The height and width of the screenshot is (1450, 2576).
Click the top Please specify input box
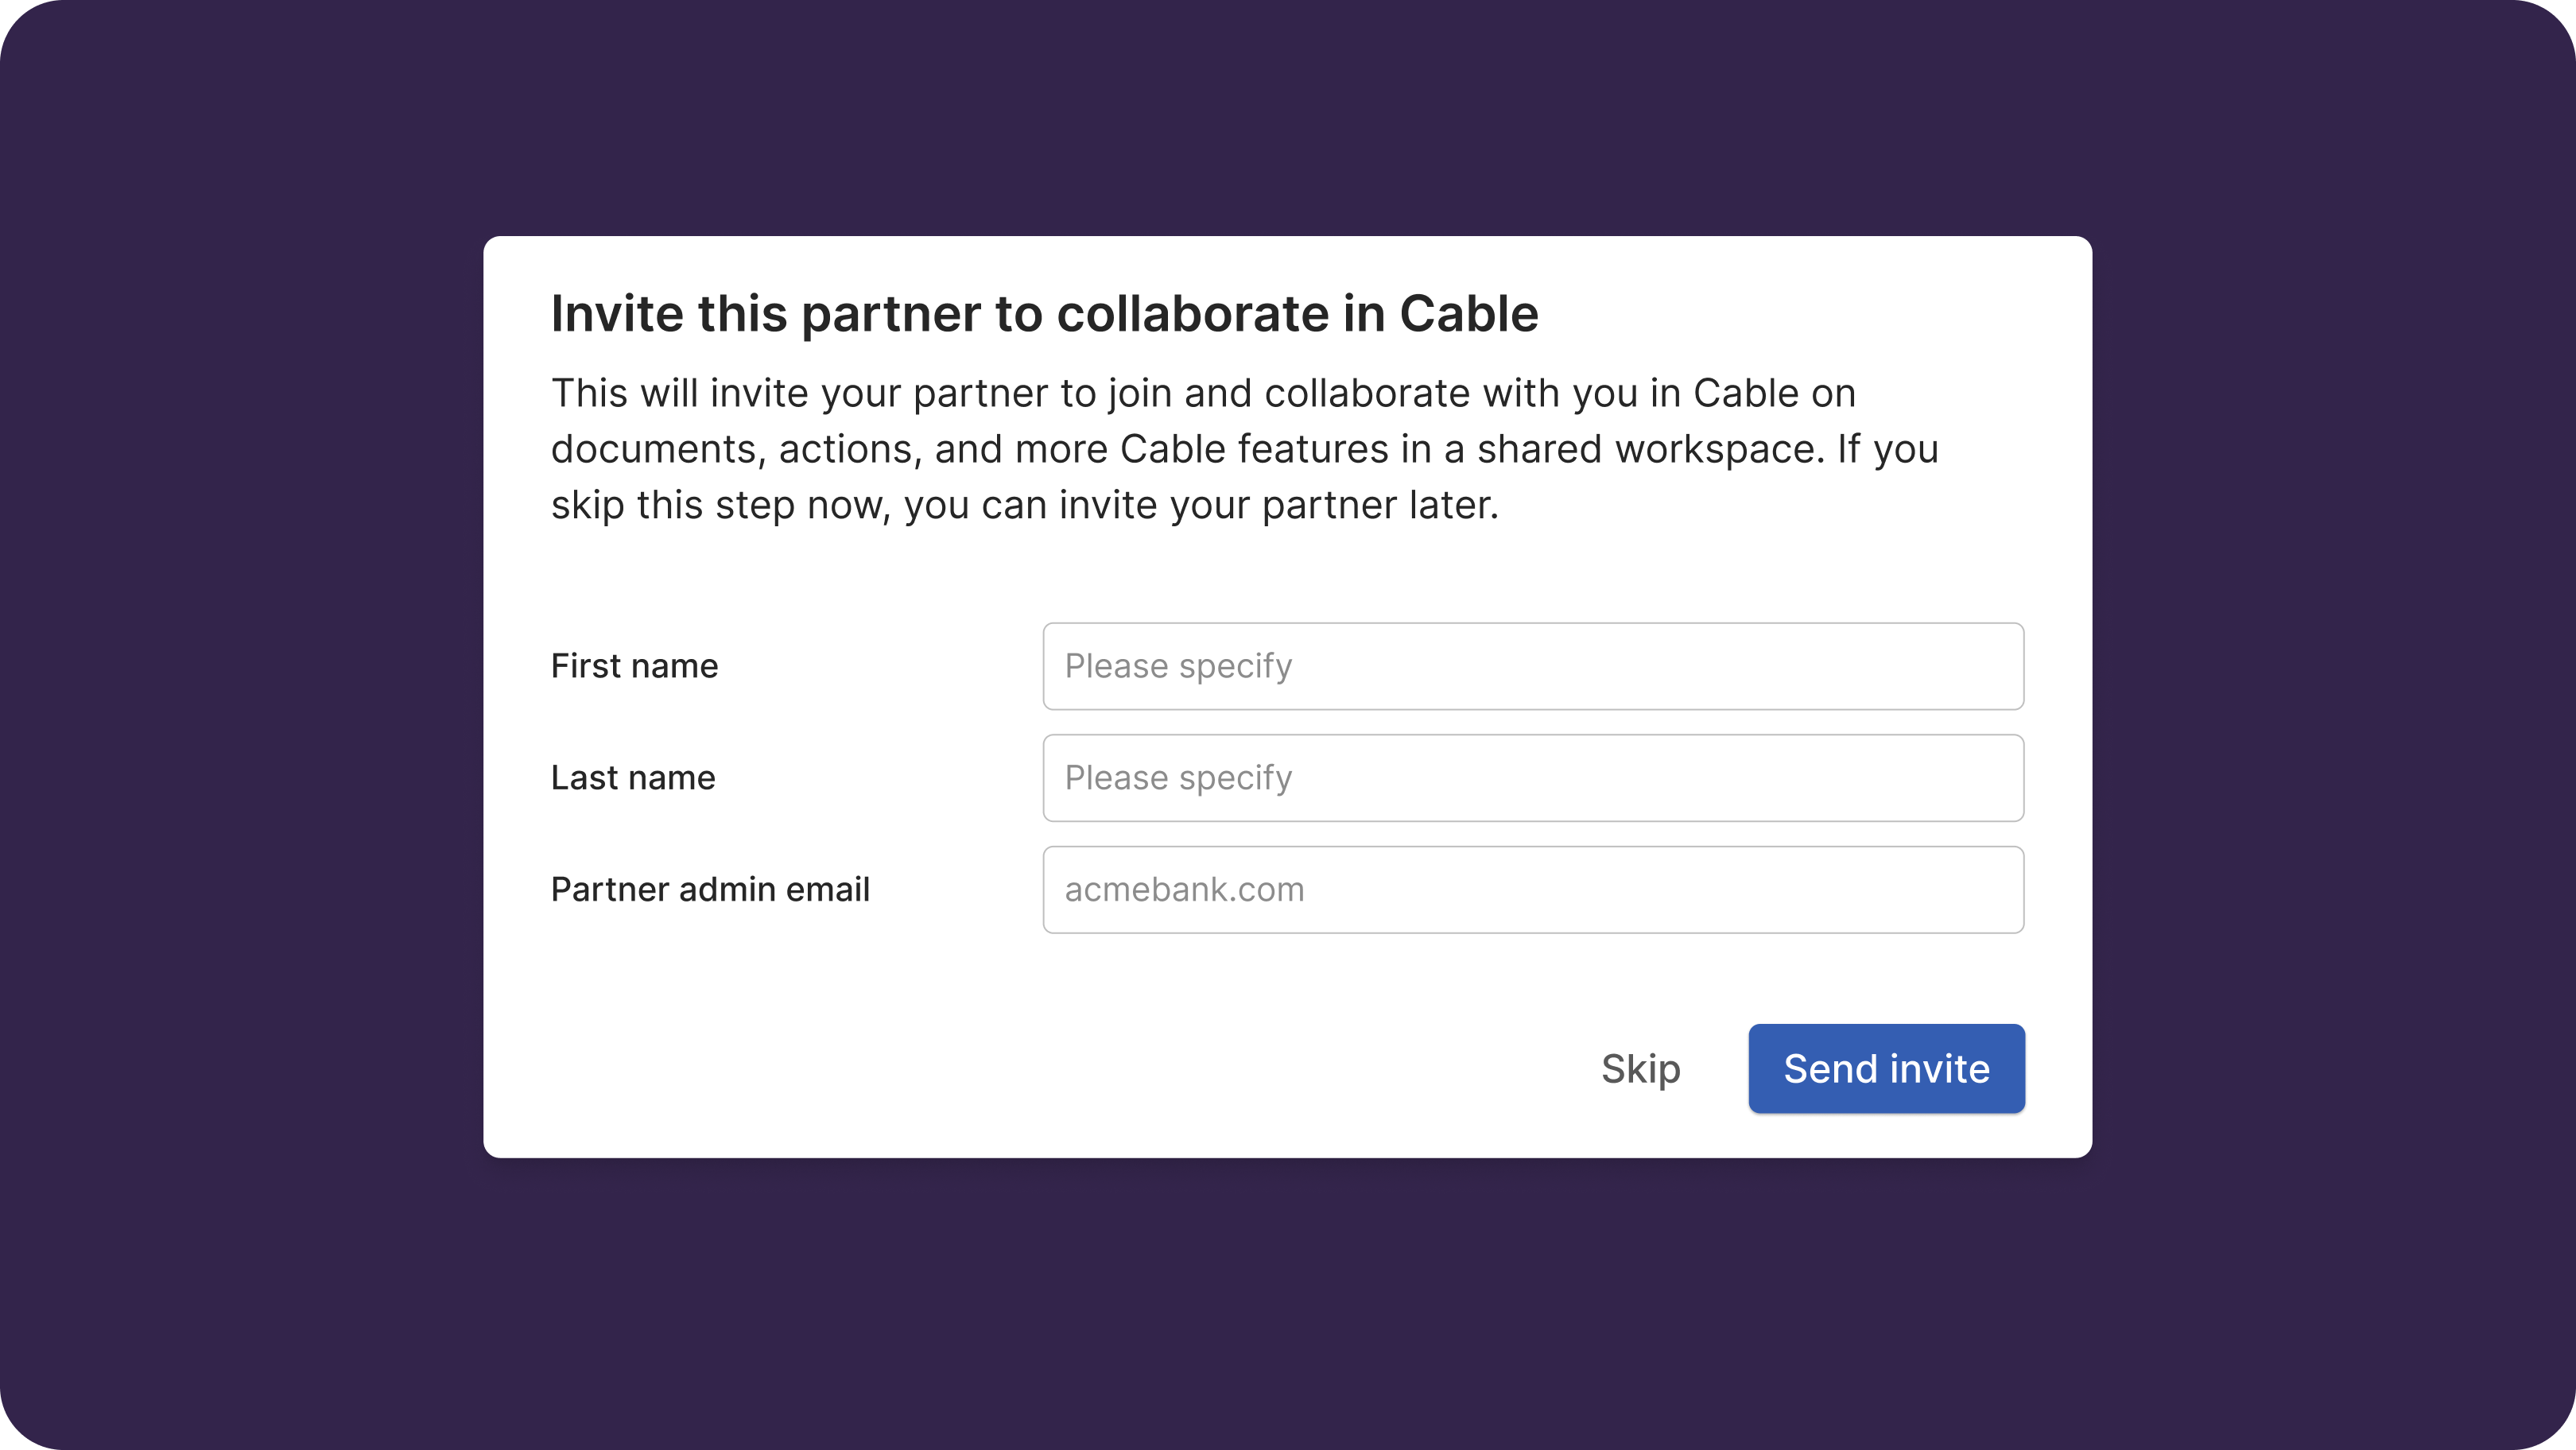pos(1532,666)
